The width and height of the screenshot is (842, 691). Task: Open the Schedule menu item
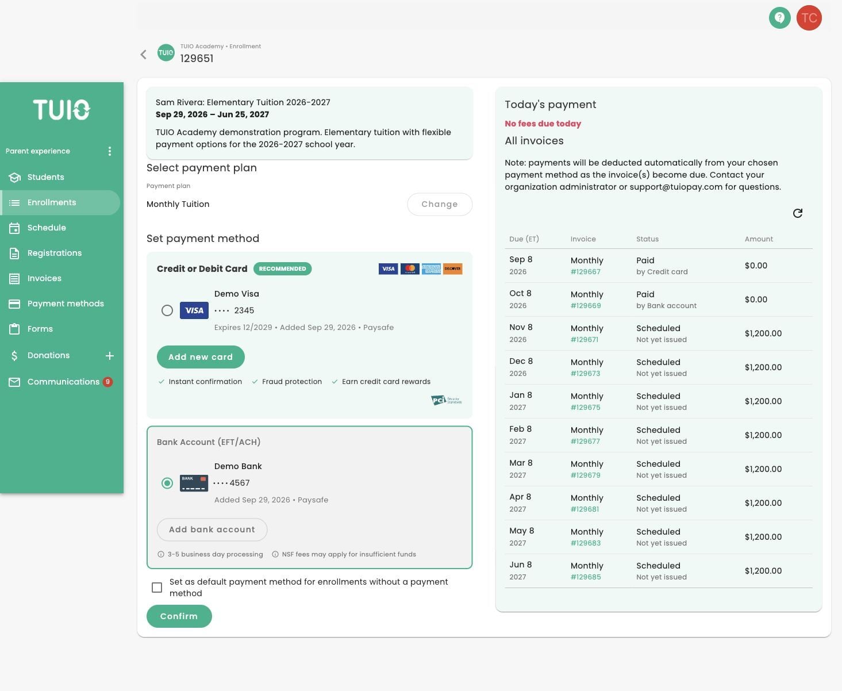pyautogui.click(x=60, y=228)
